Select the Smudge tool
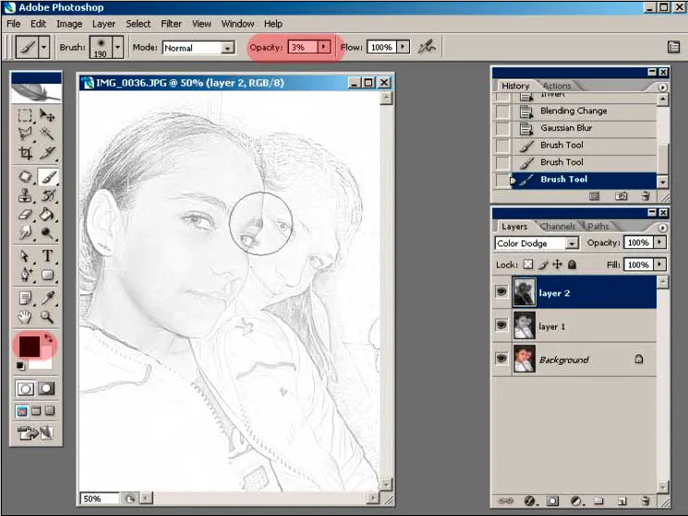The image size is (688, 516). [x=25, y=233]
